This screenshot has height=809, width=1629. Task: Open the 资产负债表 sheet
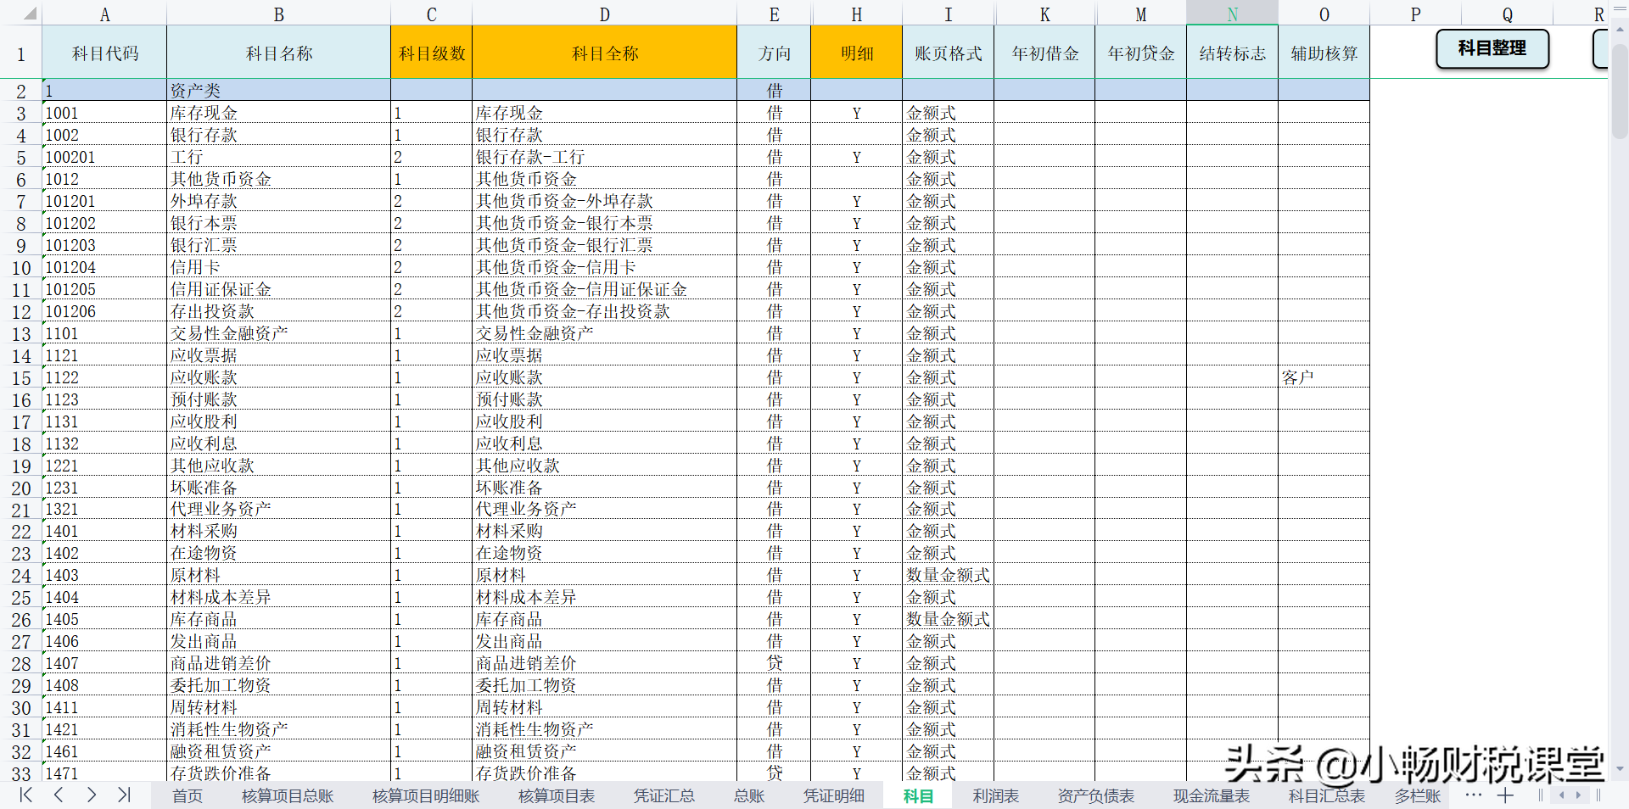(x=1094, y=795)
